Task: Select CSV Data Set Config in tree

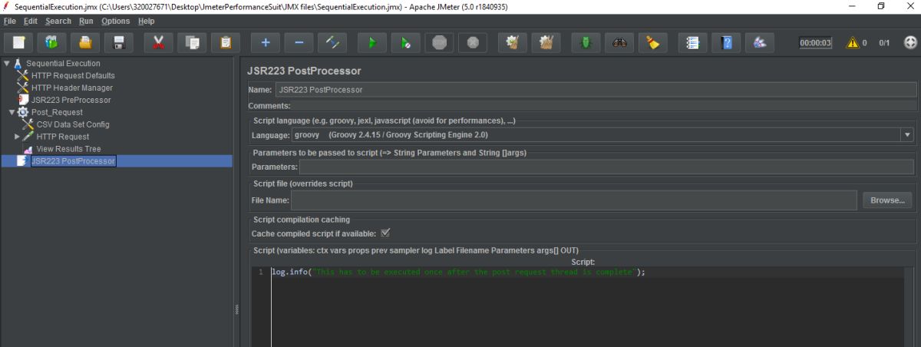Action: click(73, 124)
